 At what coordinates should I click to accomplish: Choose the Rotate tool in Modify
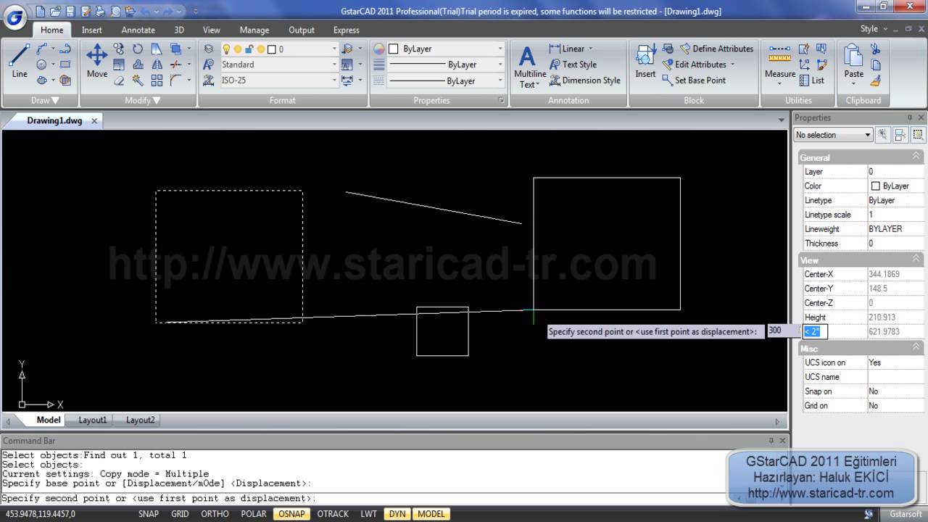pos(138,49)
